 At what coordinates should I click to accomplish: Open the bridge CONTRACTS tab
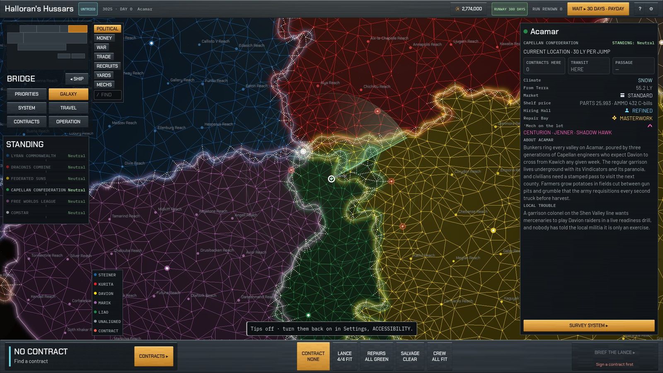[27, 121]
